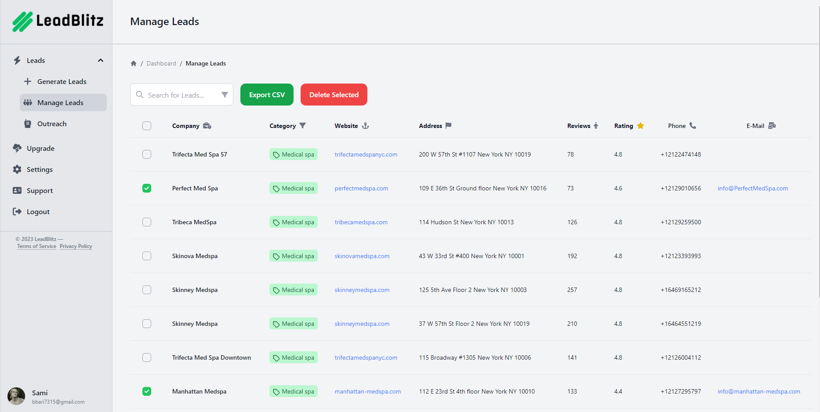Click tag icon in Manhattan Medspa row

point(276,392)
